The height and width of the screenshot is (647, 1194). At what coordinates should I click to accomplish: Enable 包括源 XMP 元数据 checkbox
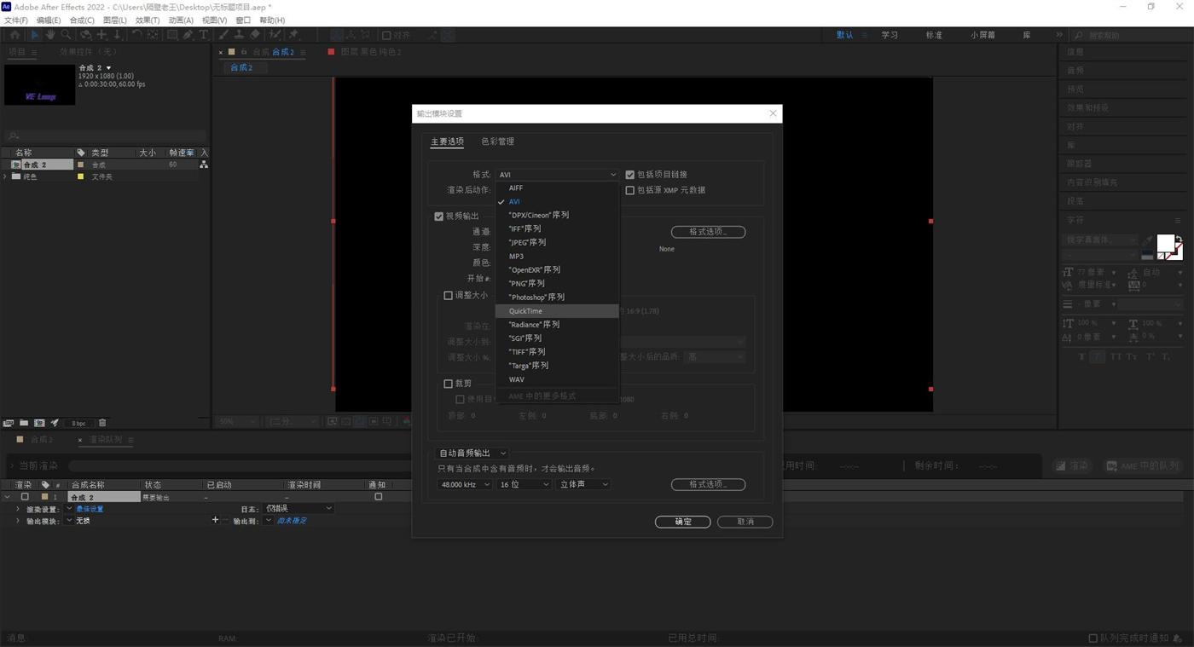tap(630, 190)
